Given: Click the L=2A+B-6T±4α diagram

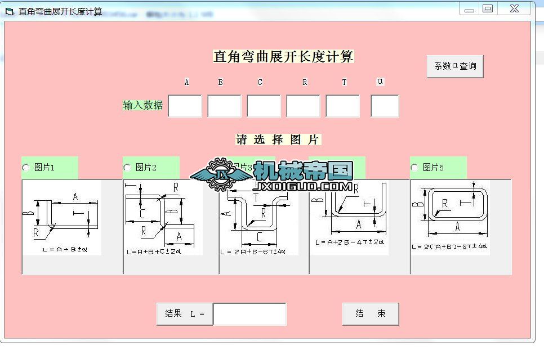Looking at the screenshot, I should point(259,222).
